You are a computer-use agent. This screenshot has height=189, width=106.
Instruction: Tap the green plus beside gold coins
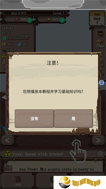click(62, 20)
